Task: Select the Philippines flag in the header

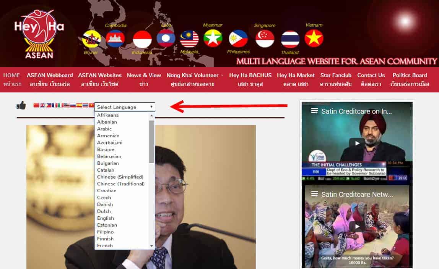Action: coord(238,39)
